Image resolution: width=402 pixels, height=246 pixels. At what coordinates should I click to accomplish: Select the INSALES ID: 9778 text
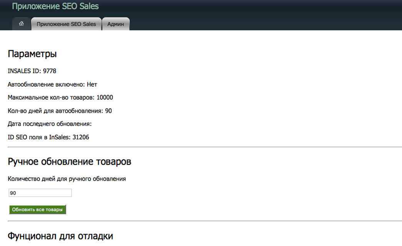[x=32, y=71]
